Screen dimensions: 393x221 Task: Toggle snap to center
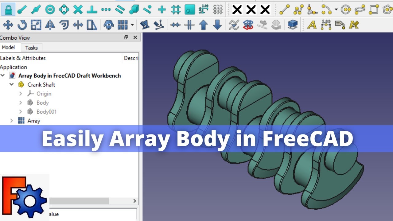click(x=50, y=10)
